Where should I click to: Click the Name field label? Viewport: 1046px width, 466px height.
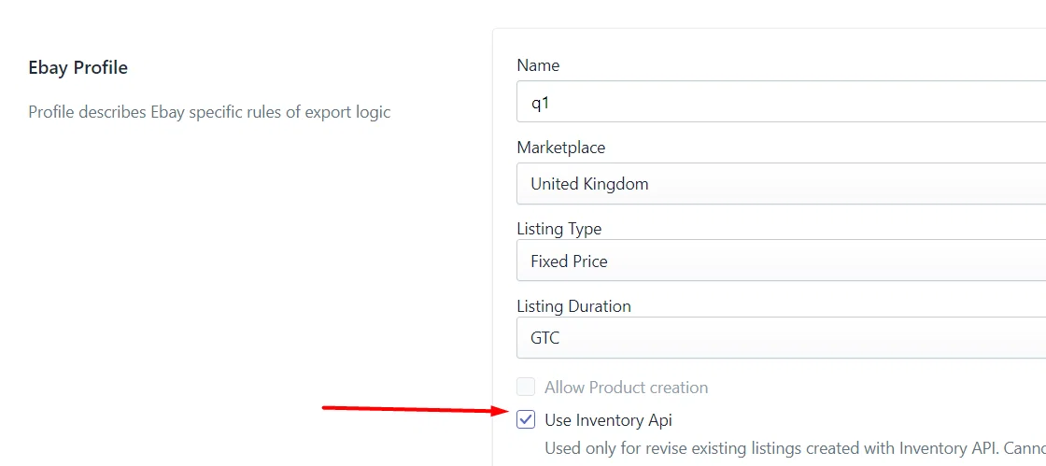coord(538,65)
